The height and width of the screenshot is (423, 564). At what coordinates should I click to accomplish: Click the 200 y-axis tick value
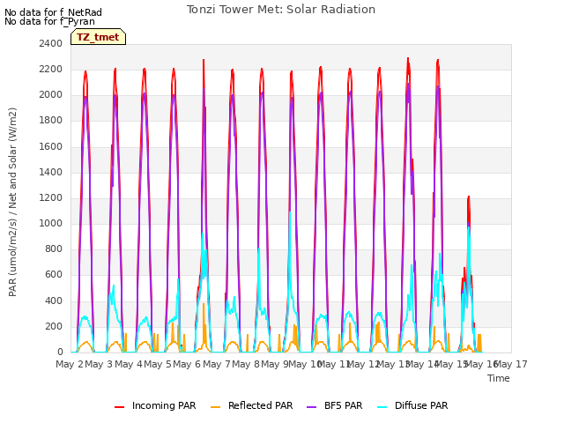(x=54, y=327)
